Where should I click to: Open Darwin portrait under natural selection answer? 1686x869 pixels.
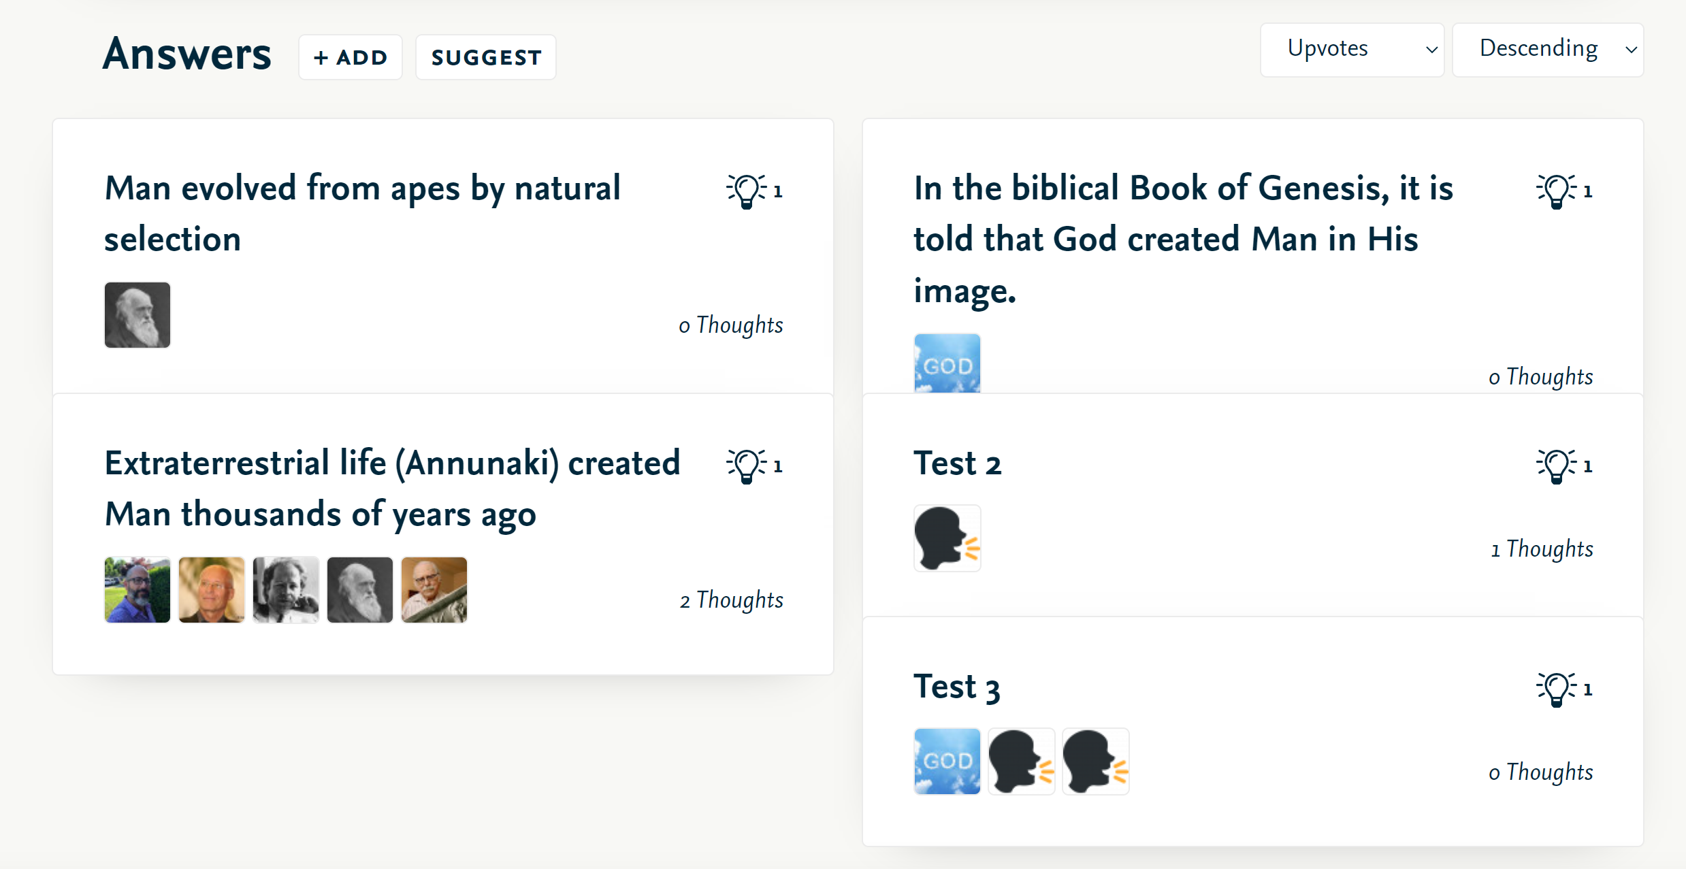(137, 315)
